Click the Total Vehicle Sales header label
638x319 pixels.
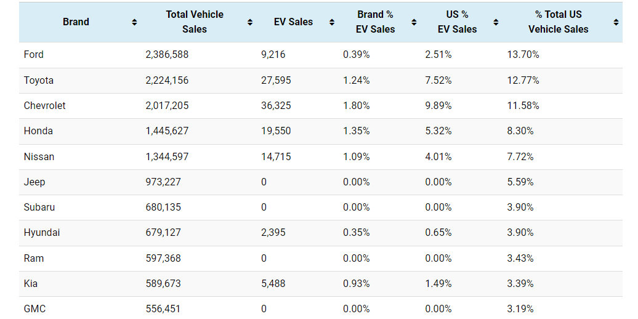coord(195,22)
